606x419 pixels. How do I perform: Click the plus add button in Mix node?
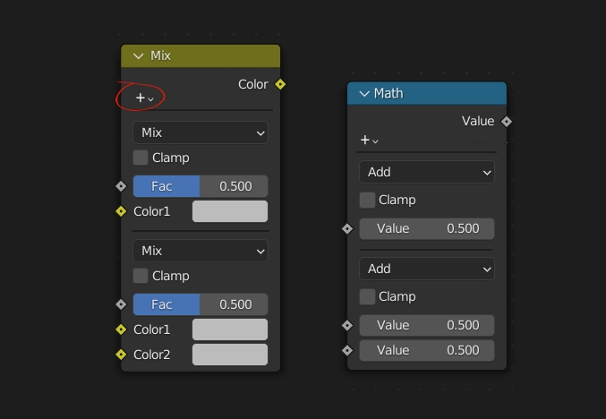144,98
